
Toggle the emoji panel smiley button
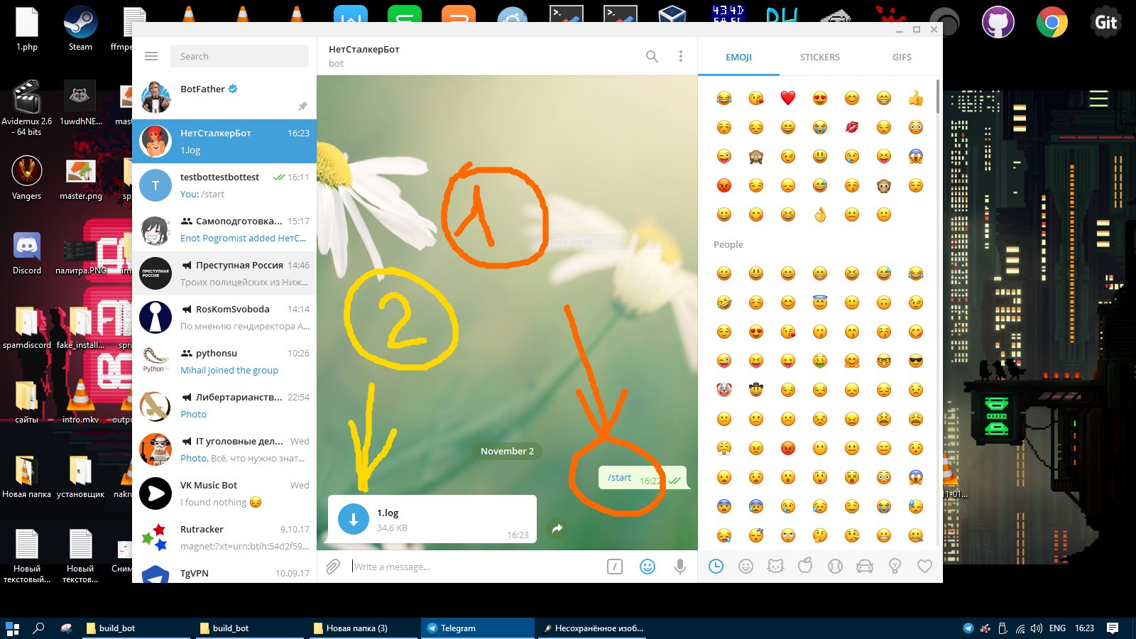(x=648, y=567)
